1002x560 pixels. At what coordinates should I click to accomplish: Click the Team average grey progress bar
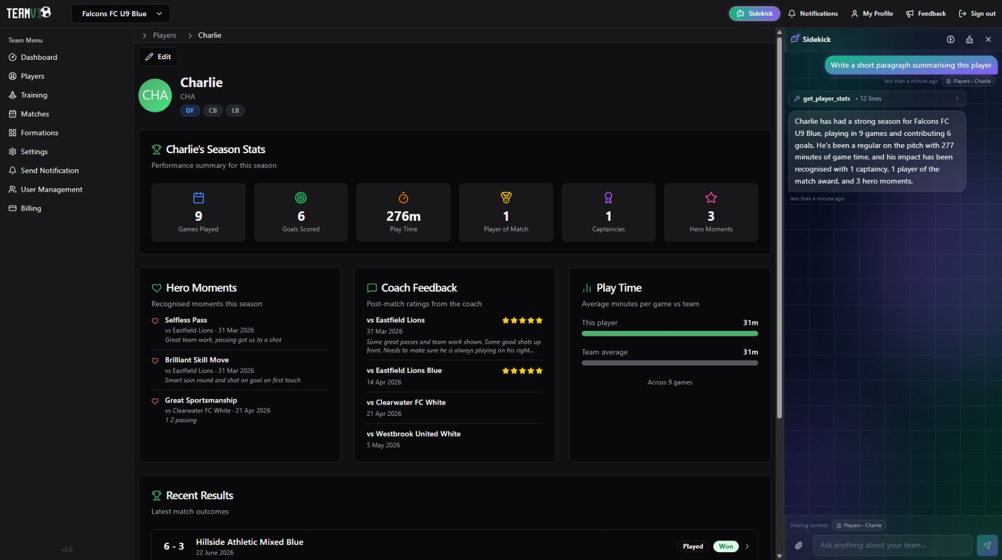coord(670,363)
